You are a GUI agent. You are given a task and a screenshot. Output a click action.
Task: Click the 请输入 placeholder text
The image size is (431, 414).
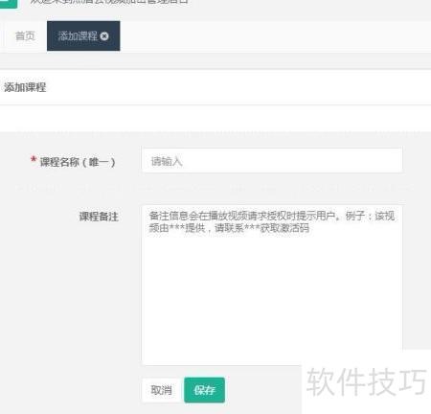coord(167,161)
